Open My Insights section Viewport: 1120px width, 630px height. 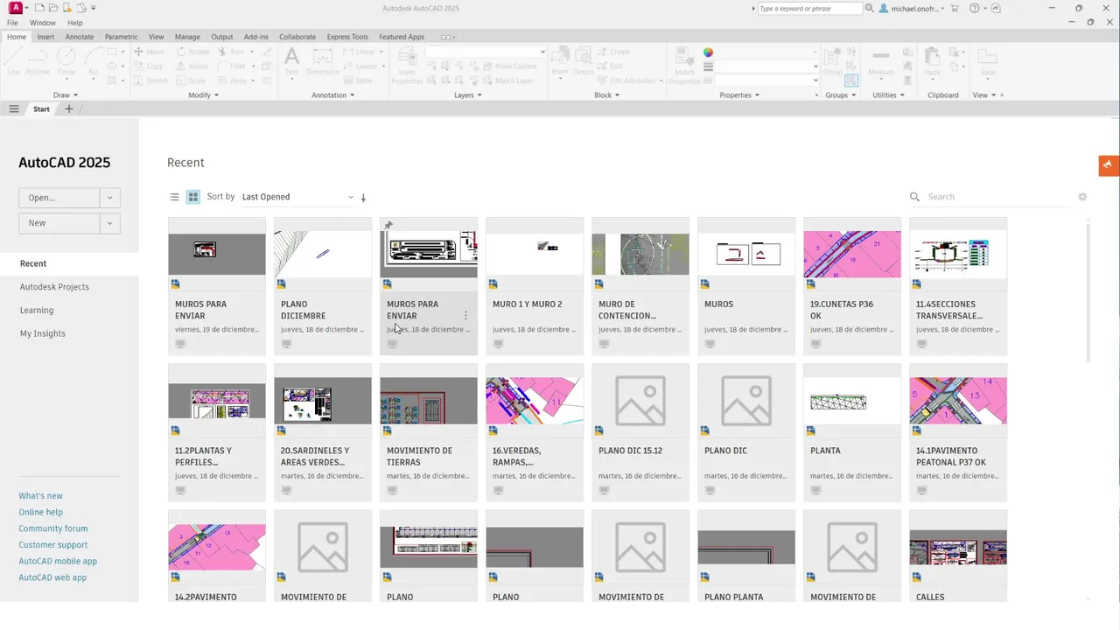coord(43,333)
